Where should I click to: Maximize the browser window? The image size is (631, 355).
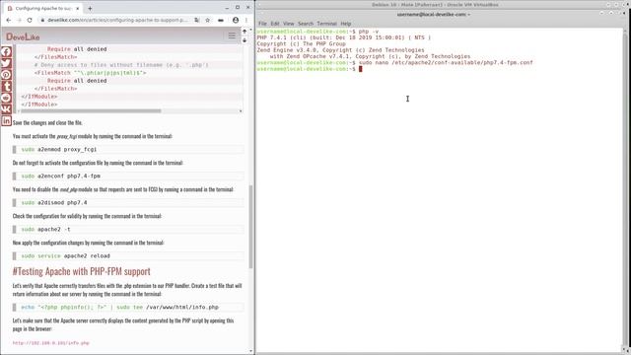(238, 8)
